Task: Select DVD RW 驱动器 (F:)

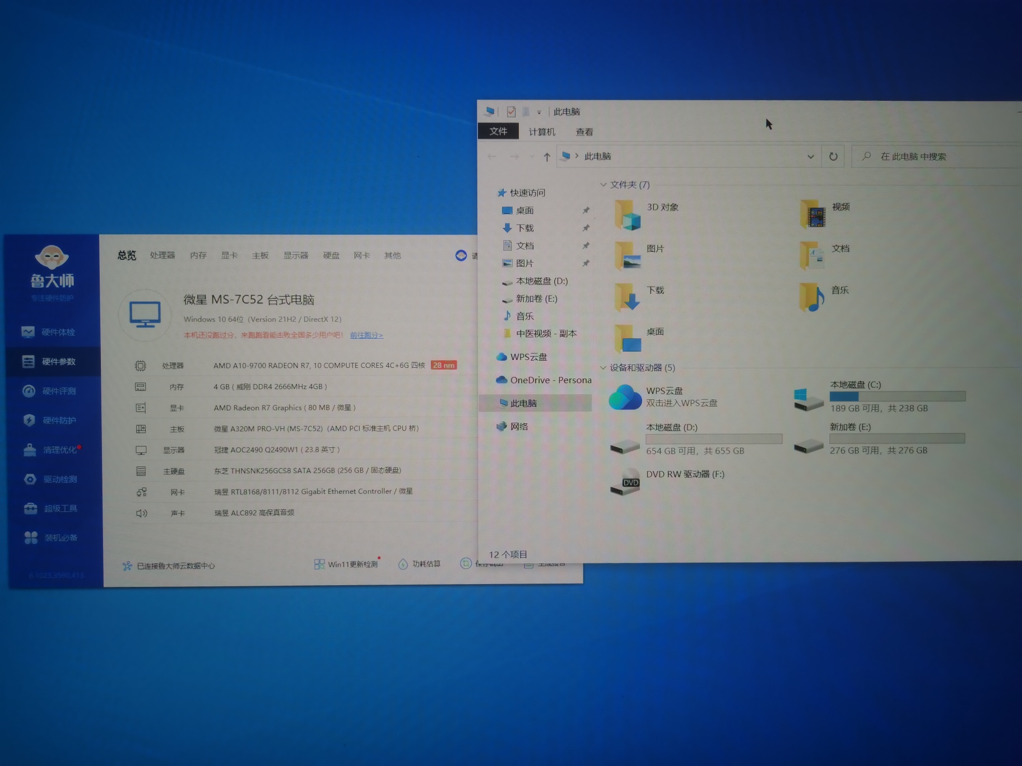Action: tap(668, 481)
